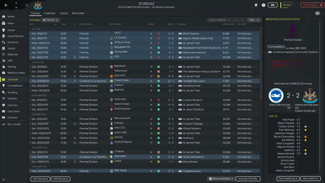Toggle the marker on the 2022/10/29 fixture row
This screenshot has width=325, height=183.
coord(31,143)
